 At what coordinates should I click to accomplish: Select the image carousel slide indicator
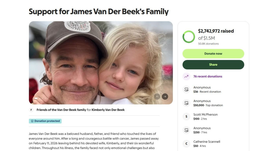pos(36,98)
